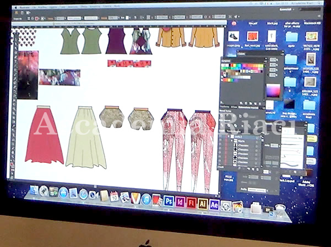Open the File menu
The image size is (331, 247).
(34, 7)
